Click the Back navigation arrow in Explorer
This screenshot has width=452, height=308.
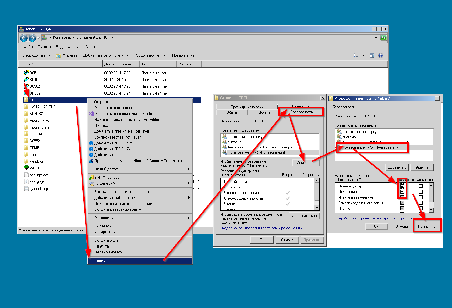pyautogui.click(x=24, y=38)
